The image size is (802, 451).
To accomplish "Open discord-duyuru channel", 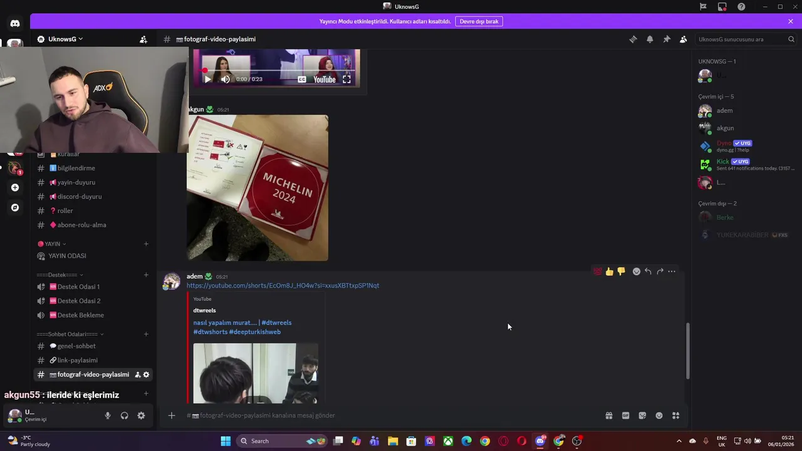I will [93, 197].
